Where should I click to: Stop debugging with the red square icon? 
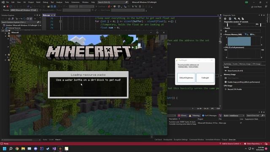[x=8, y=7]
